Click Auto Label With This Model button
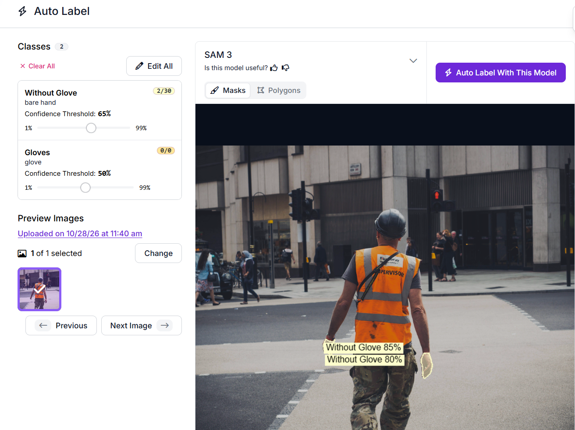Image resolution: width=575 pixels, height=430 pixels. point(500,73)
